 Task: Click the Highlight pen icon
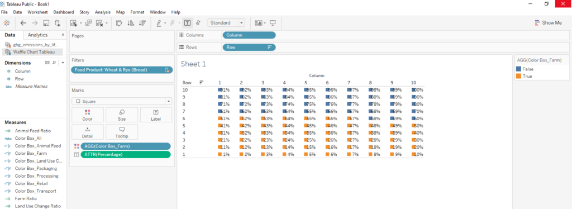[159, 22]
